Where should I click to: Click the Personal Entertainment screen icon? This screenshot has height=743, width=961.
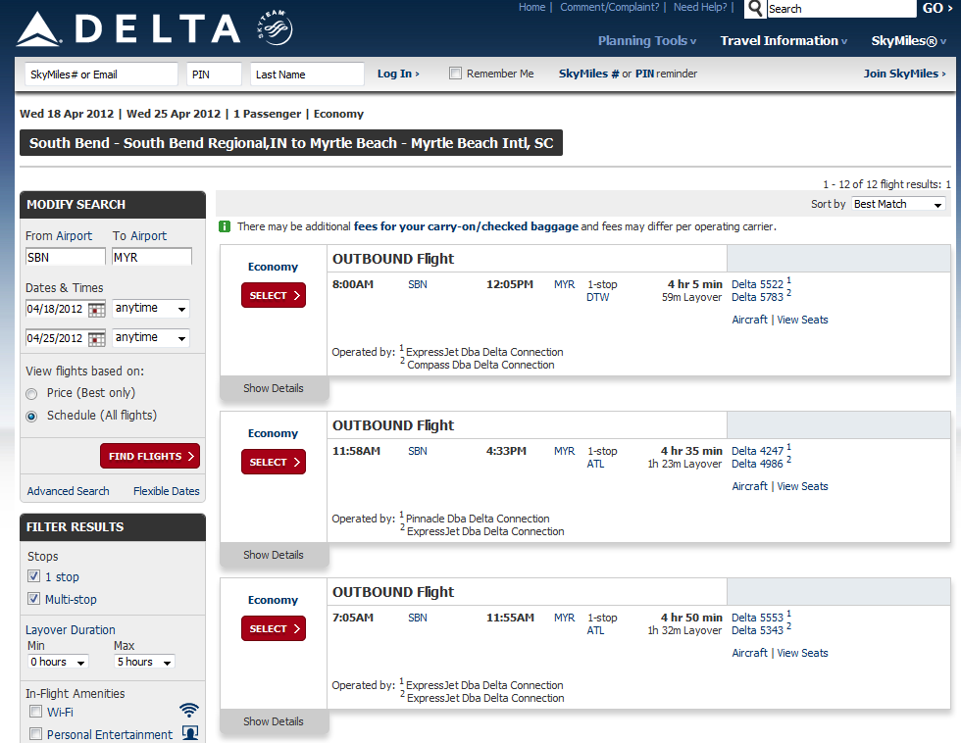(x=188, y=732)
